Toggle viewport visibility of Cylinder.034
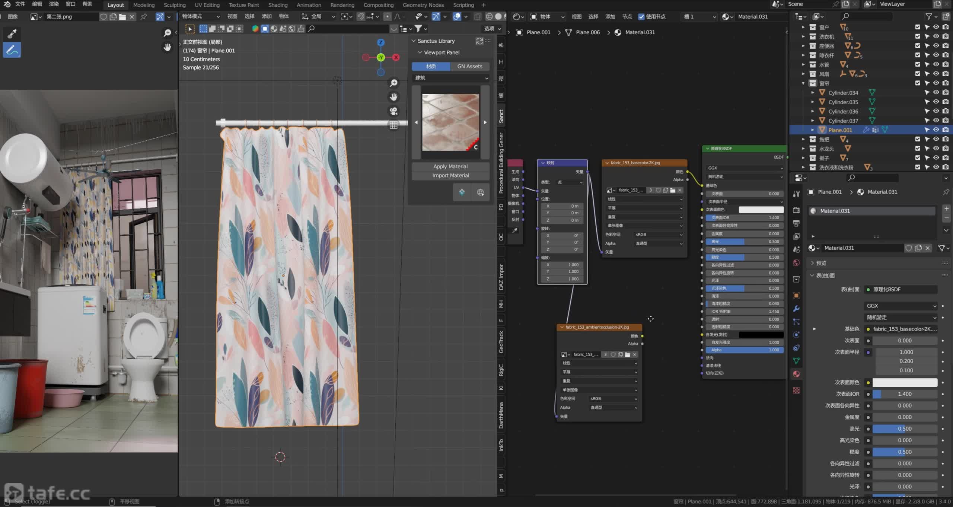 coord(936,92)
